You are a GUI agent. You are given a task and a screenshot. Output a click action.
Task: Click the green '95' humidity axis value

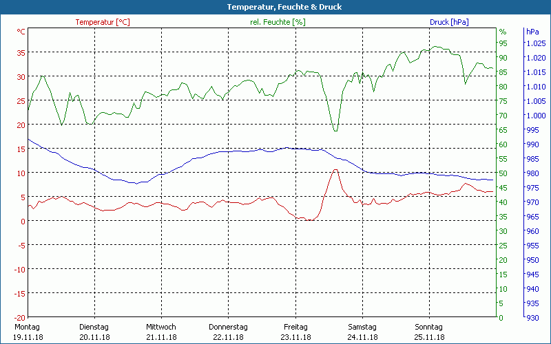point(503,43)
